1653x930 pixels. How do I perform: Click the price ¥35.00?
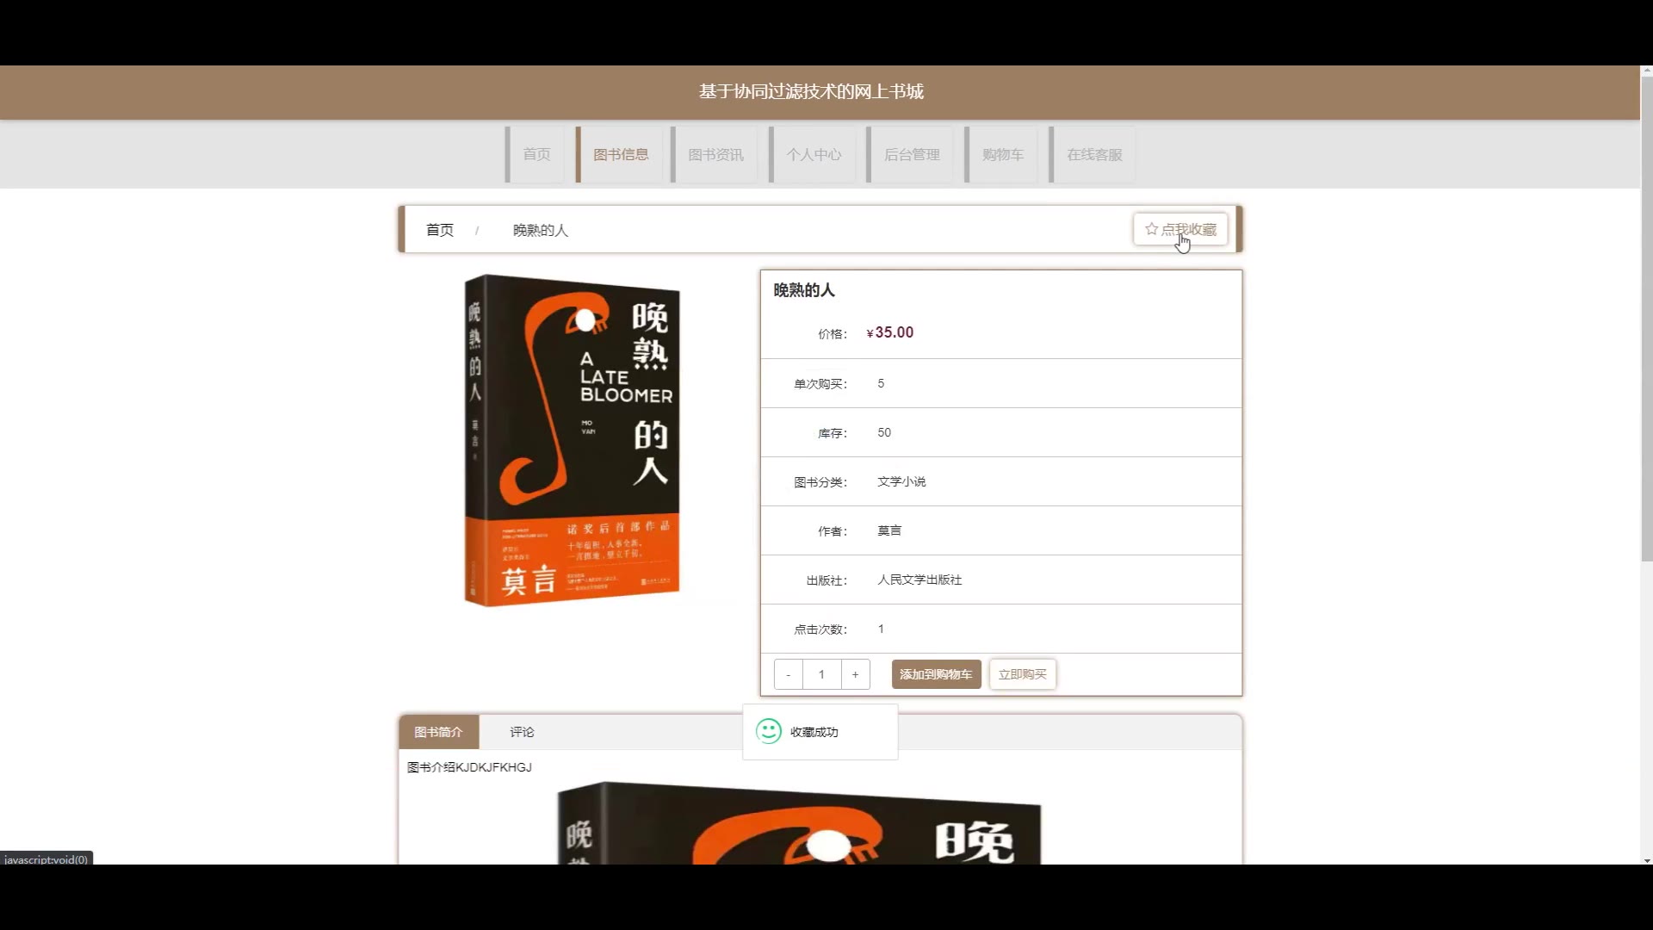[890, 332]
